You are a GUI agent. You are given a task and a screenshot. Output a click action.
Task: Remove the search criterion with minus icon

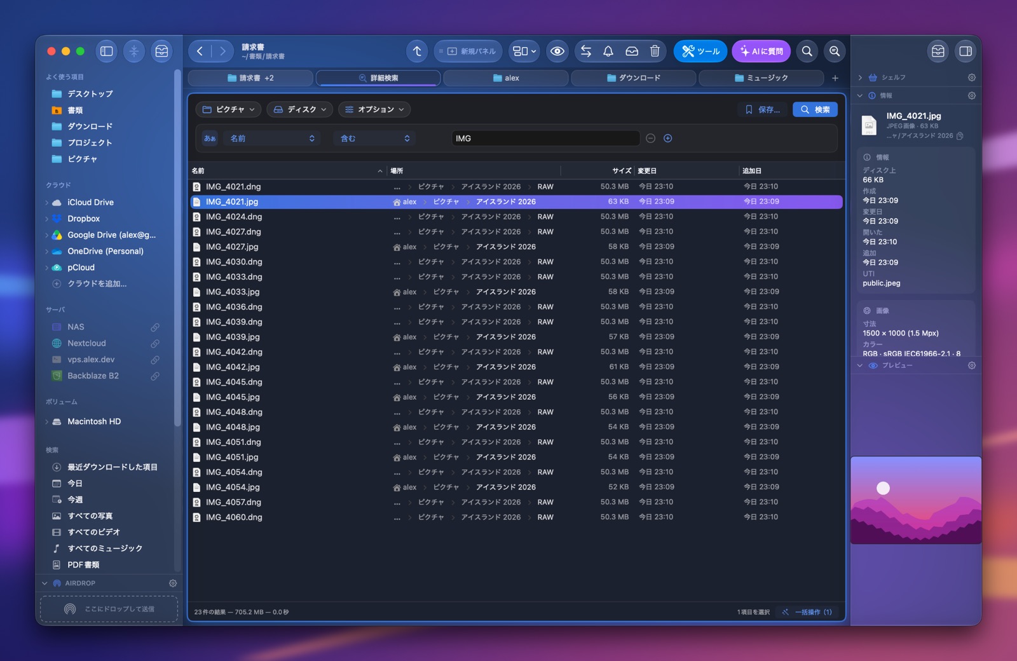click(650, 139)
